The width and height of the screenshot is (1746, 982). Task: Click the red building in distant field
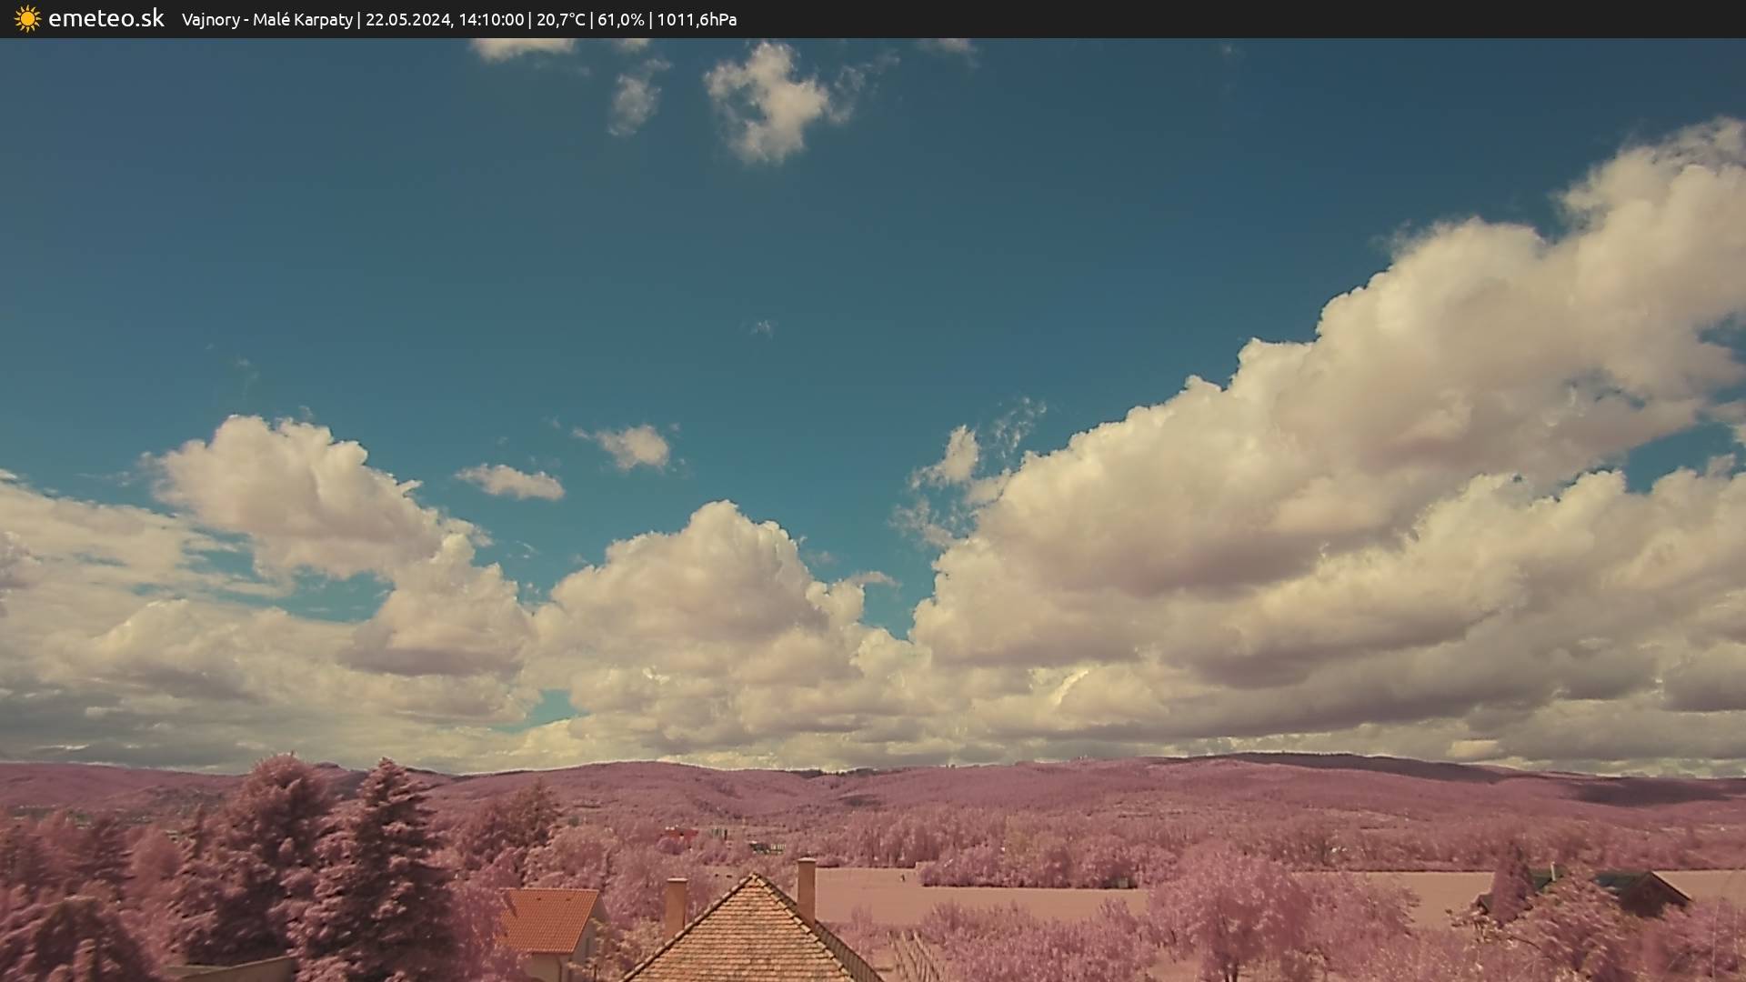pos(677,833)
